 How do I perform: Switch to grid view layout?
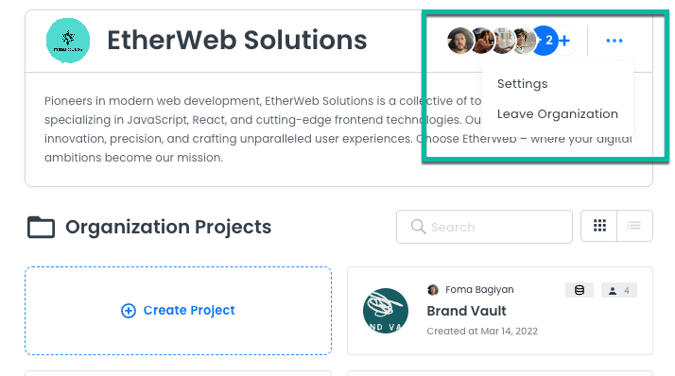point(599,226)
